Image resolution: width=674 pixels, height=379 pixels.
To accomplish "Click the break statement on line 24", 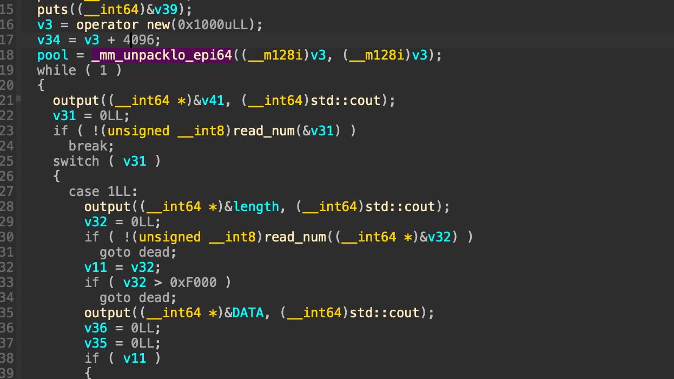I will tap(91, 146).
